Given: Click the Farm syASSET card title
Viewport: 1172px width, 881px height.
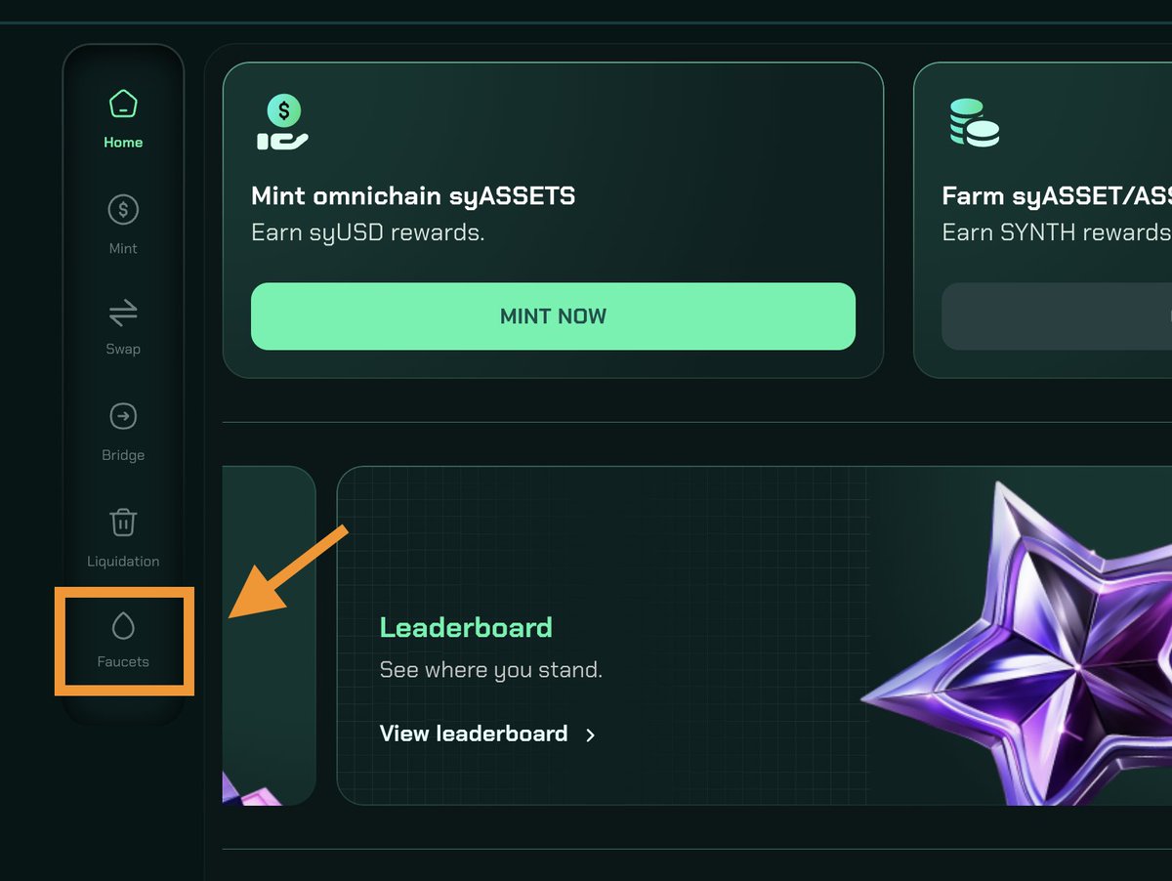Looking at the screenshot, I should tap(1055, 196).
